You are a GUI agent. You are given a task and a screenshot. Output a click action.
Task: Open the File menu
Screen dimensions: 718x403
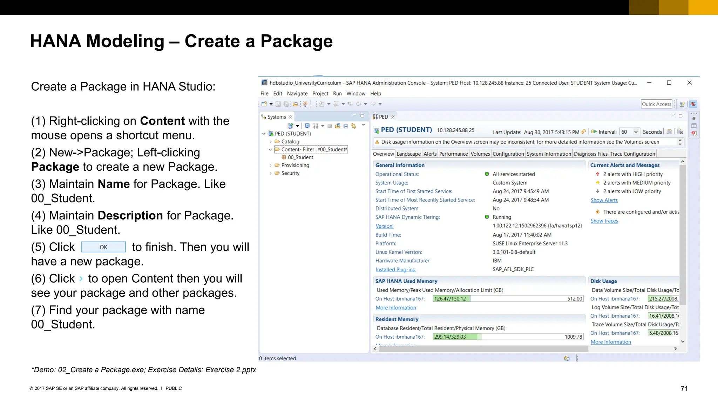coord(264,93)
